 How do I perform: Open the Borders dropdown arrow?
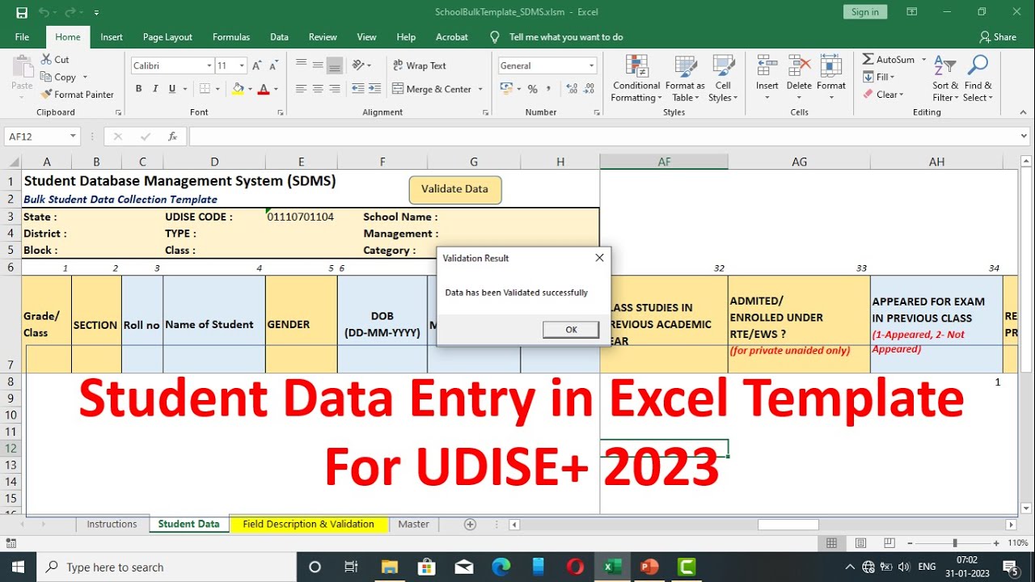[x=218, y=89]
